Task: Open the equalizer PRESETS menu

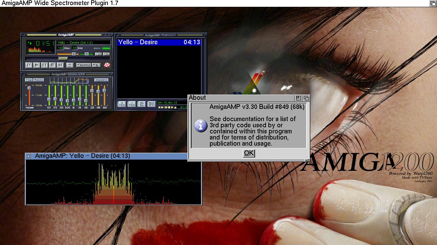Action: tap(101, 80)
